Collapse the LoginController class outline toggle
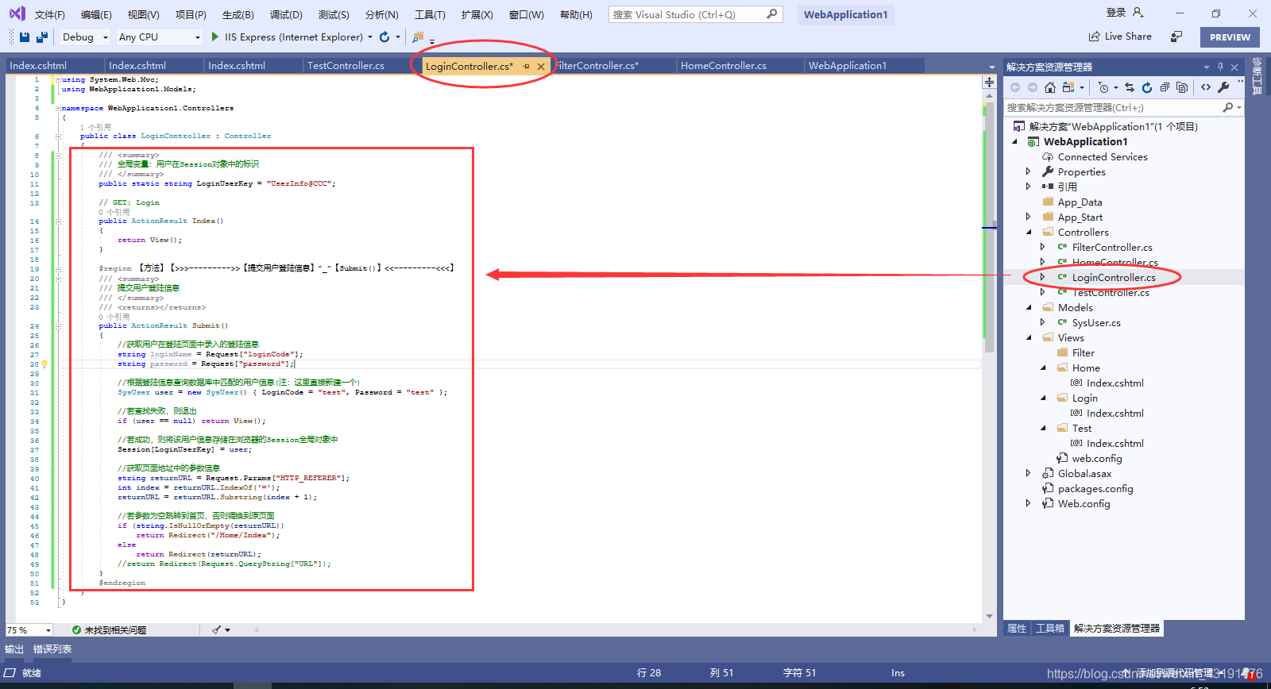The height and width of the screenshot is (689, 1271). tap(58, 137)
